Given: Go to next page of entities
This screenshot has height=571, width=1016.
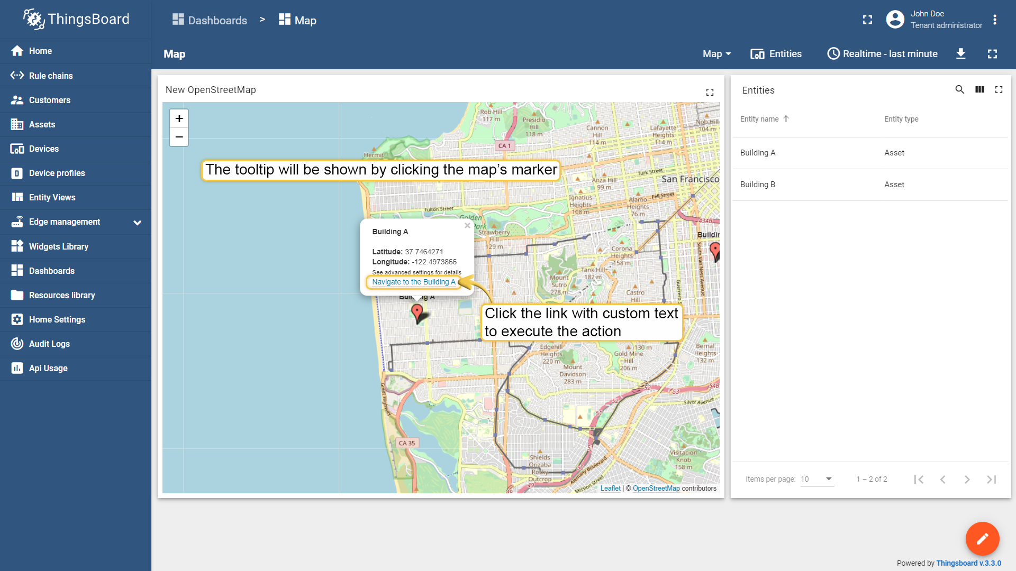Looking at the screenshot, I should coord(967,480).
